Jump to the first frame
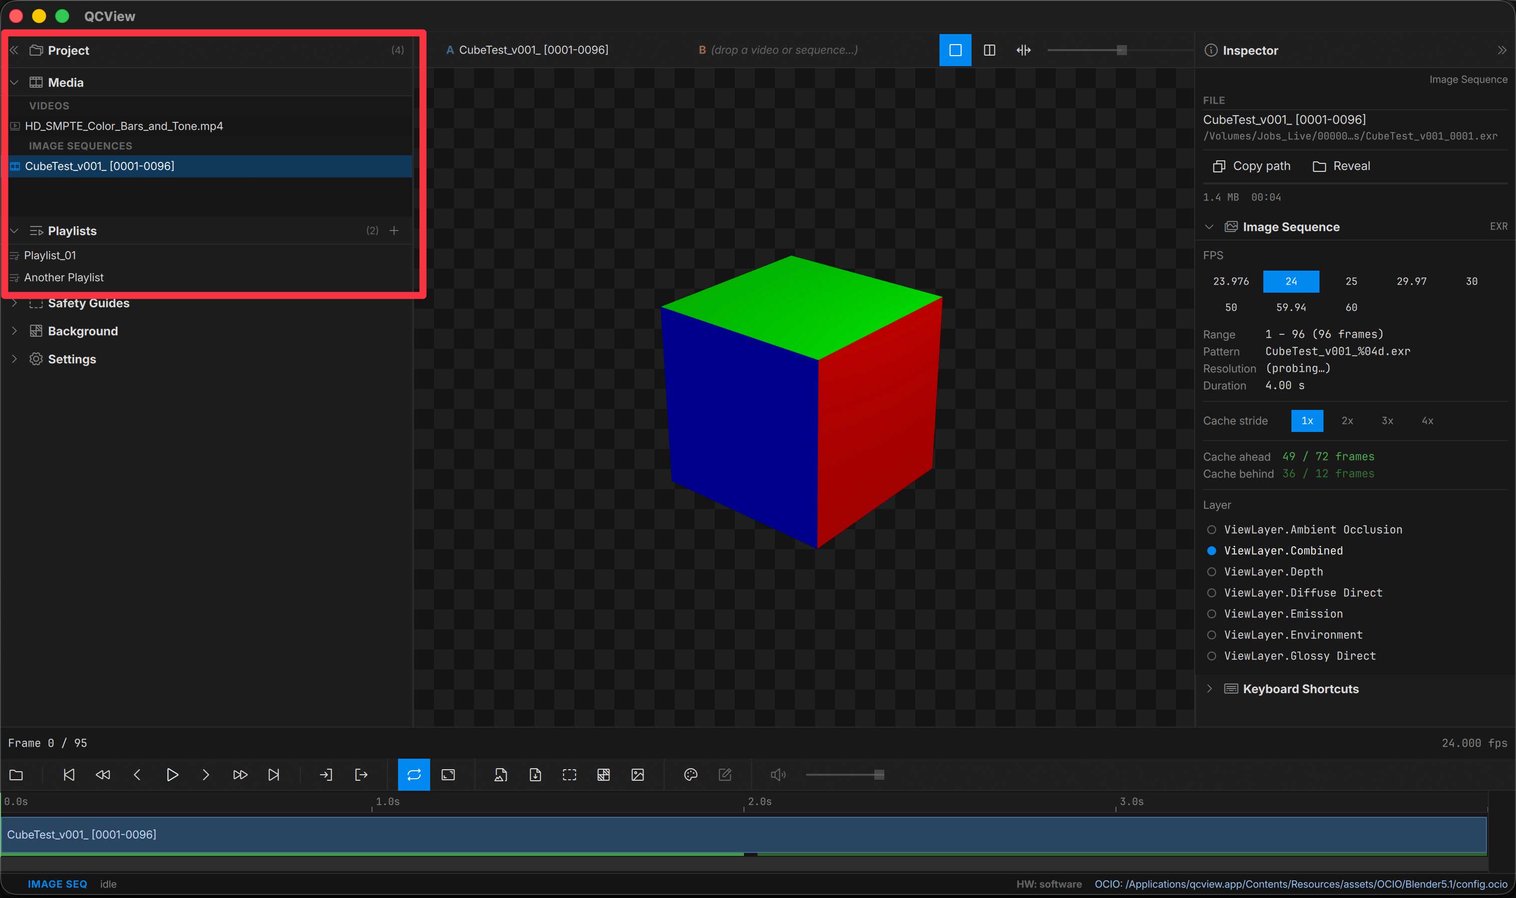The height and width of the screenshot is (898, 1516). (69, 775)
